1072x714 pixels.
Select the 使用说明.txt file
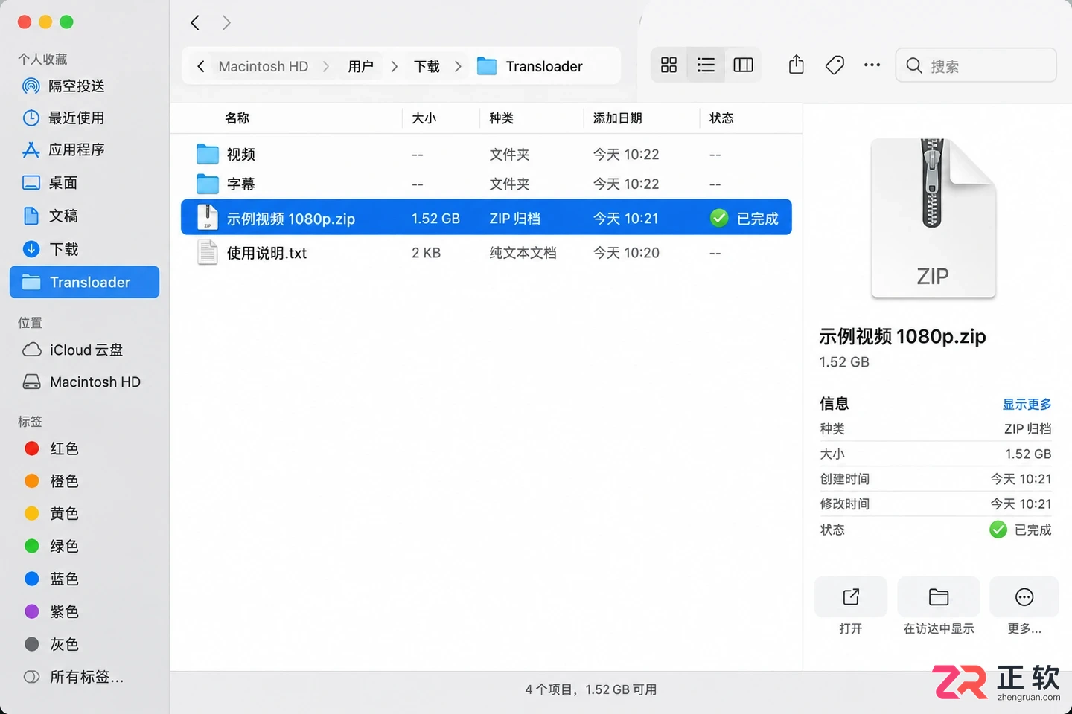486,253
